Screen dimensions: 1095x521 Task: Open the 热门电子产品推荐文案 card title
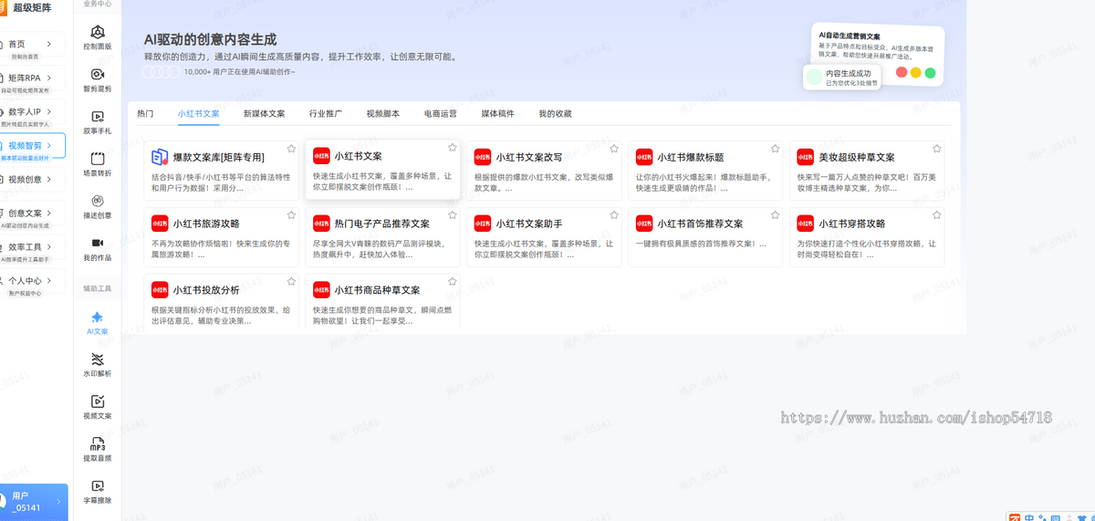tap(381, 224)
